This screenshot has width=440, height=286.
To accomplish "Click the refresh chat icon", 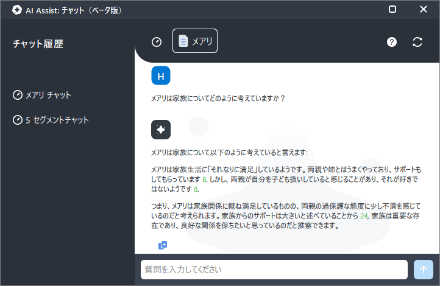I will 417,42.
